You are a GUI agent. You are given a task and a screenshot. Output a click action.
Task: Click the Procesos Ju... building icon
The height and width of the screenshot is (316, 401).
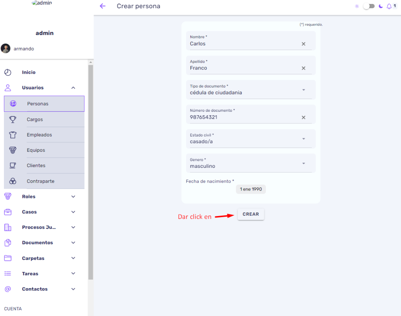click(x=8, y=227)
